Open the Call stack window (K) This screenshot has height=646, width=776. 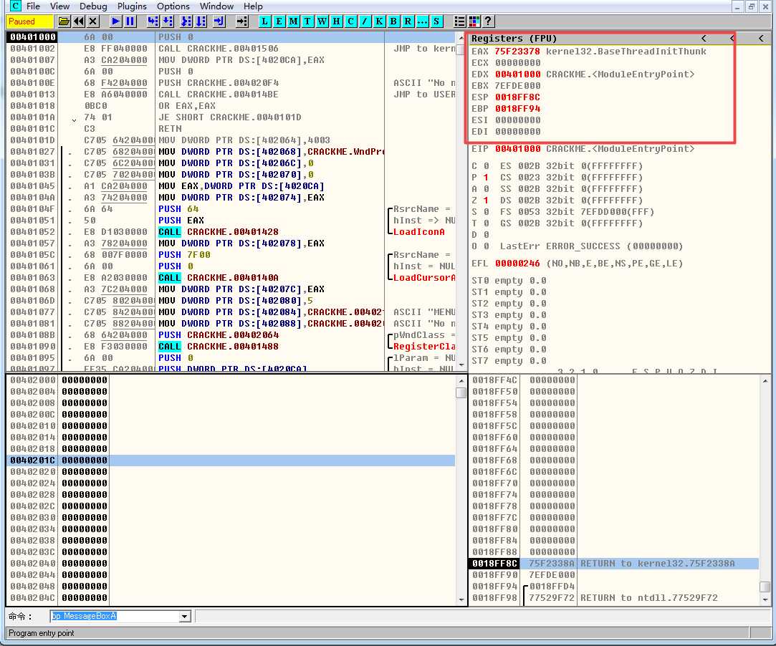(379, 21)
